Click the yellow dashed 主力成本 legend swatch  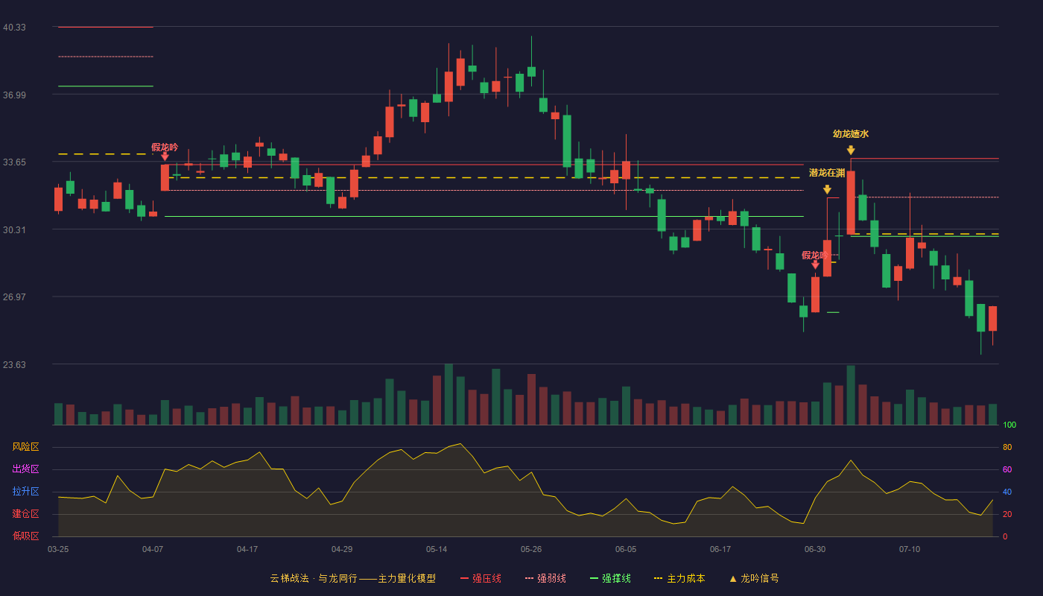(x=658, y=578)
